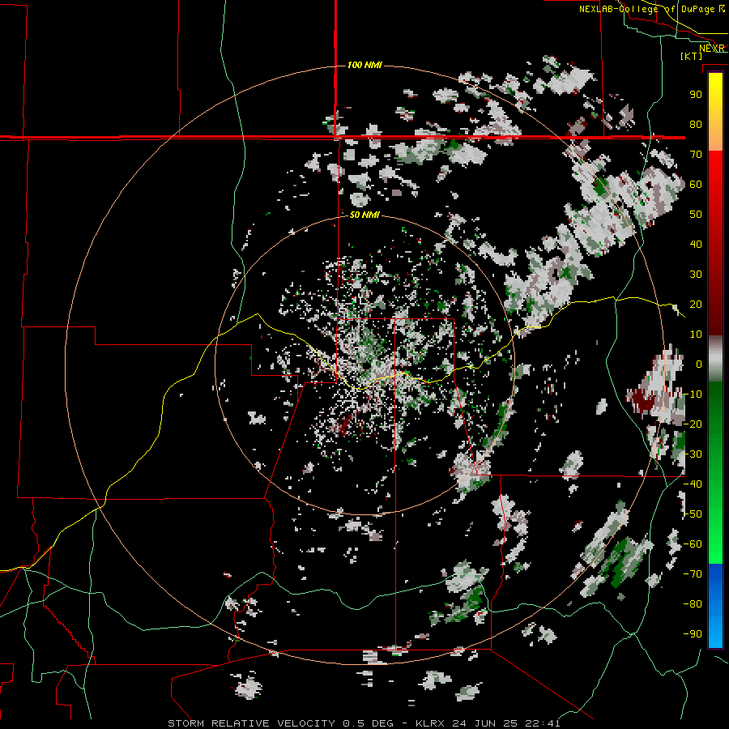Select the positive 80 knot scale label
729x729 pixels.
click(x=696, y=124)
